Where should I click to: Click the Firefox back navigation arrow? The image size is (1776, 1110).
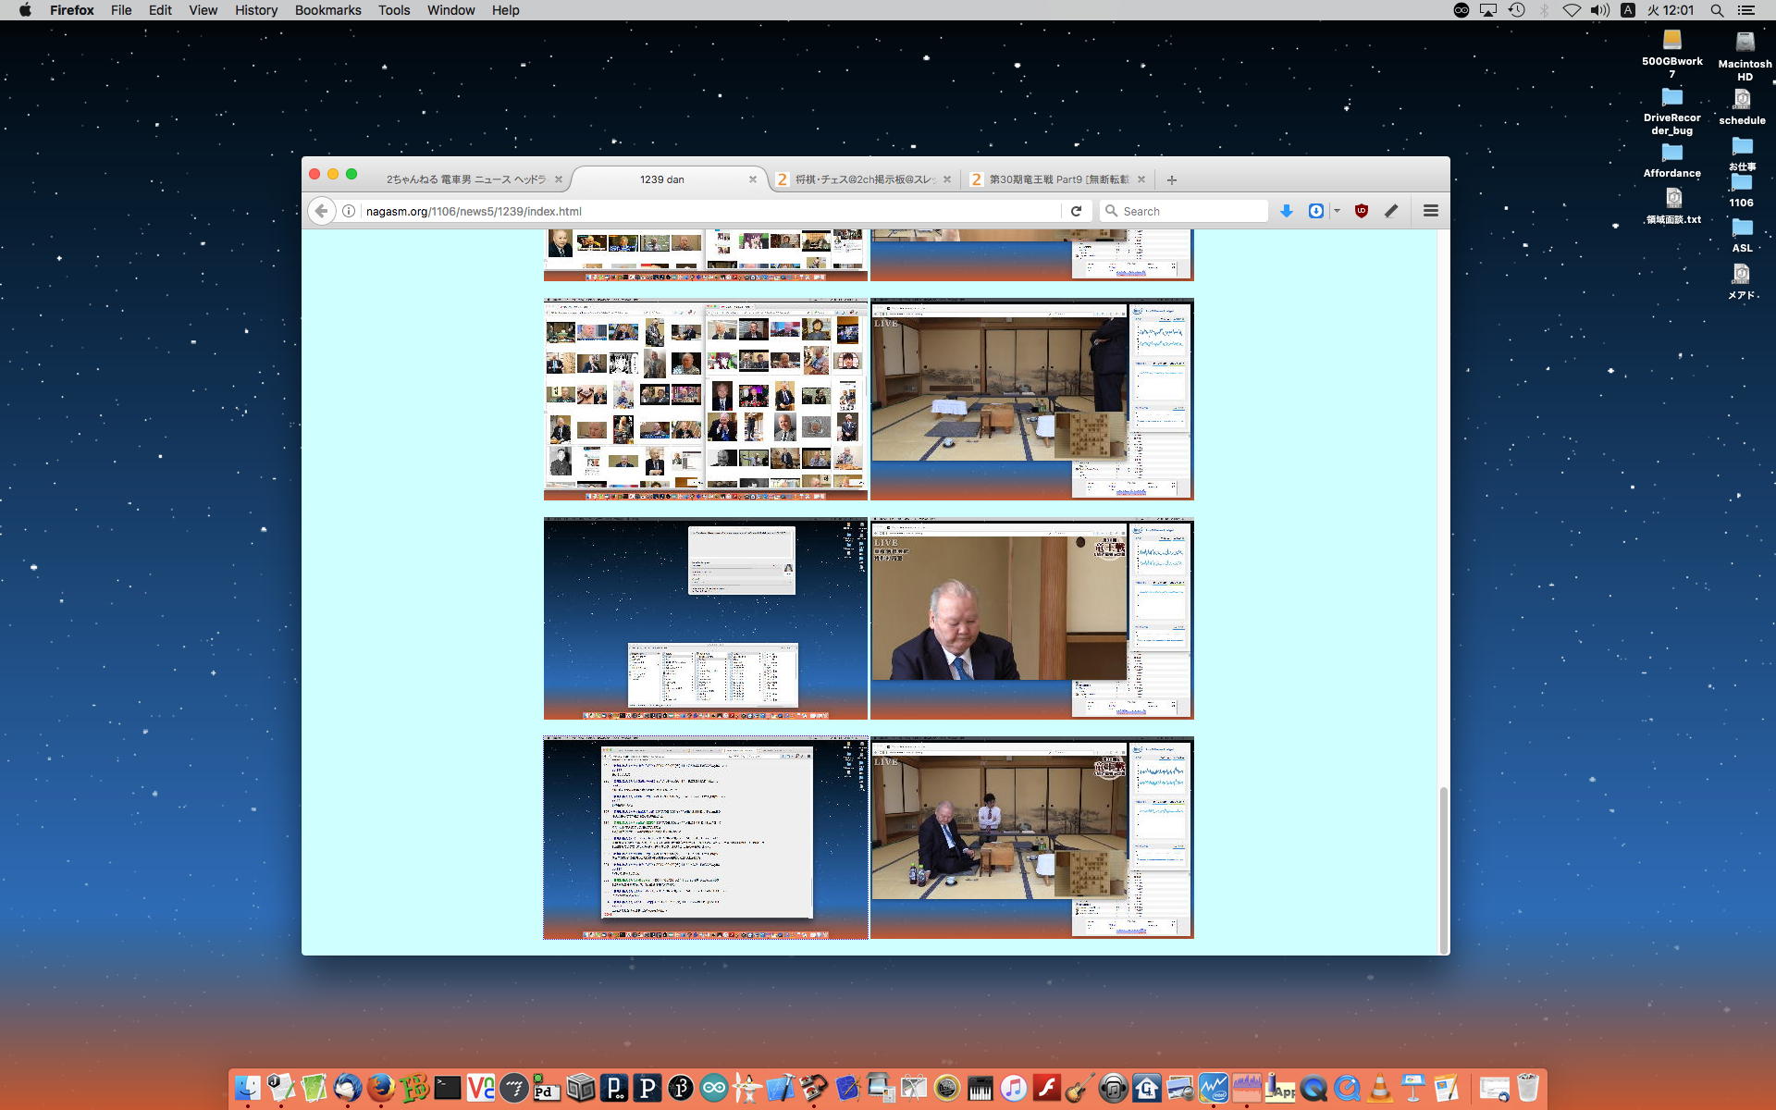click(x=321, y=211)
